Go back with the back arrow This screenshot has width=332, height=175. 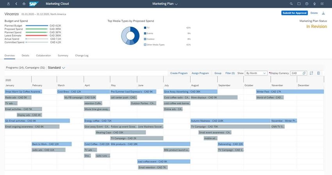click(x=16, y=4)
